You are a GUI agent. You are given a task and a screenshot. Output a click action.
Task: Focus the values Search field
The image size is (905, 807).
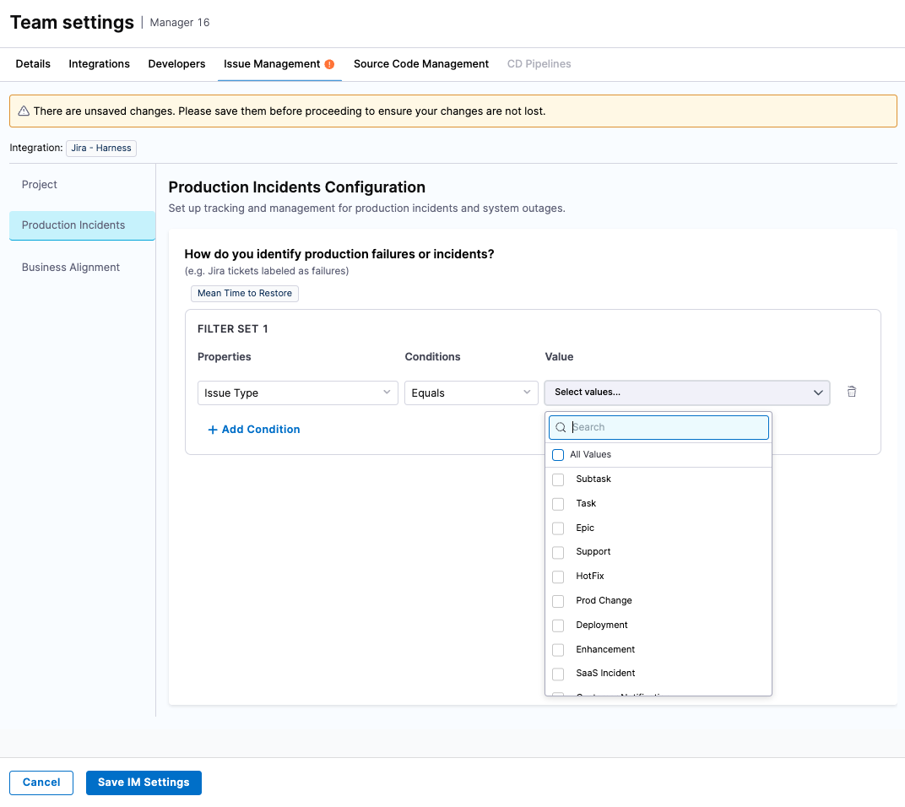click(667, 428)
